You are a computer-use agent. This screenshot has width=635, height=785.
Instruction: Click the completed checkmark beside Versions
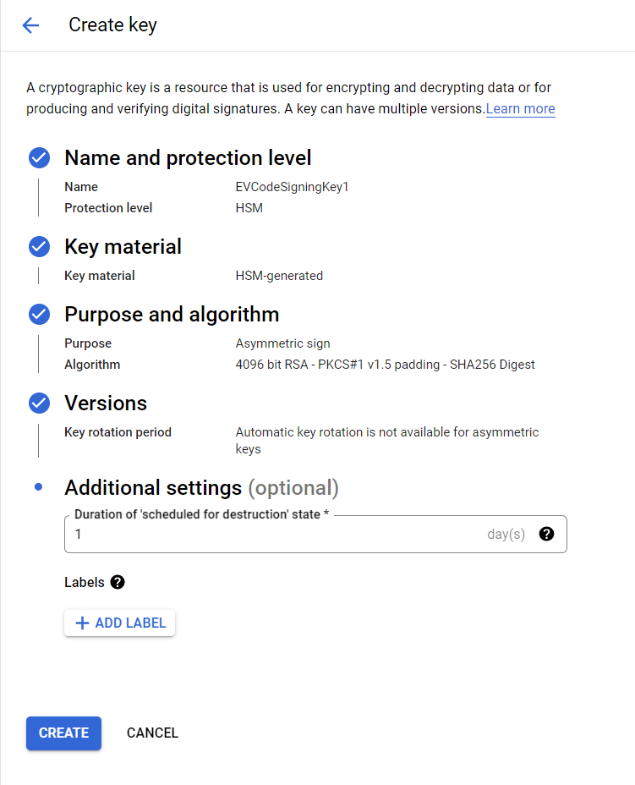click(x=39, y=403)
